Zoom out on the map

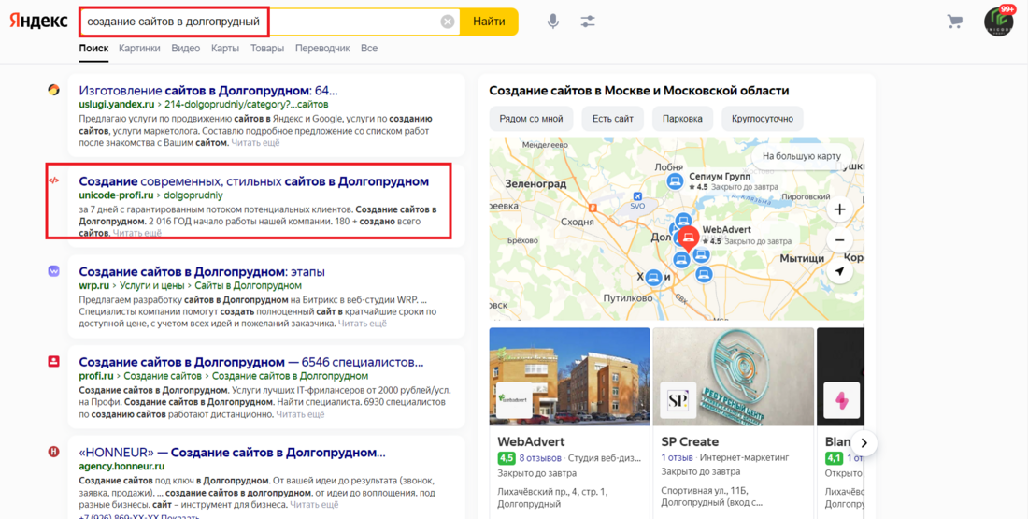(x=840, y=240)
